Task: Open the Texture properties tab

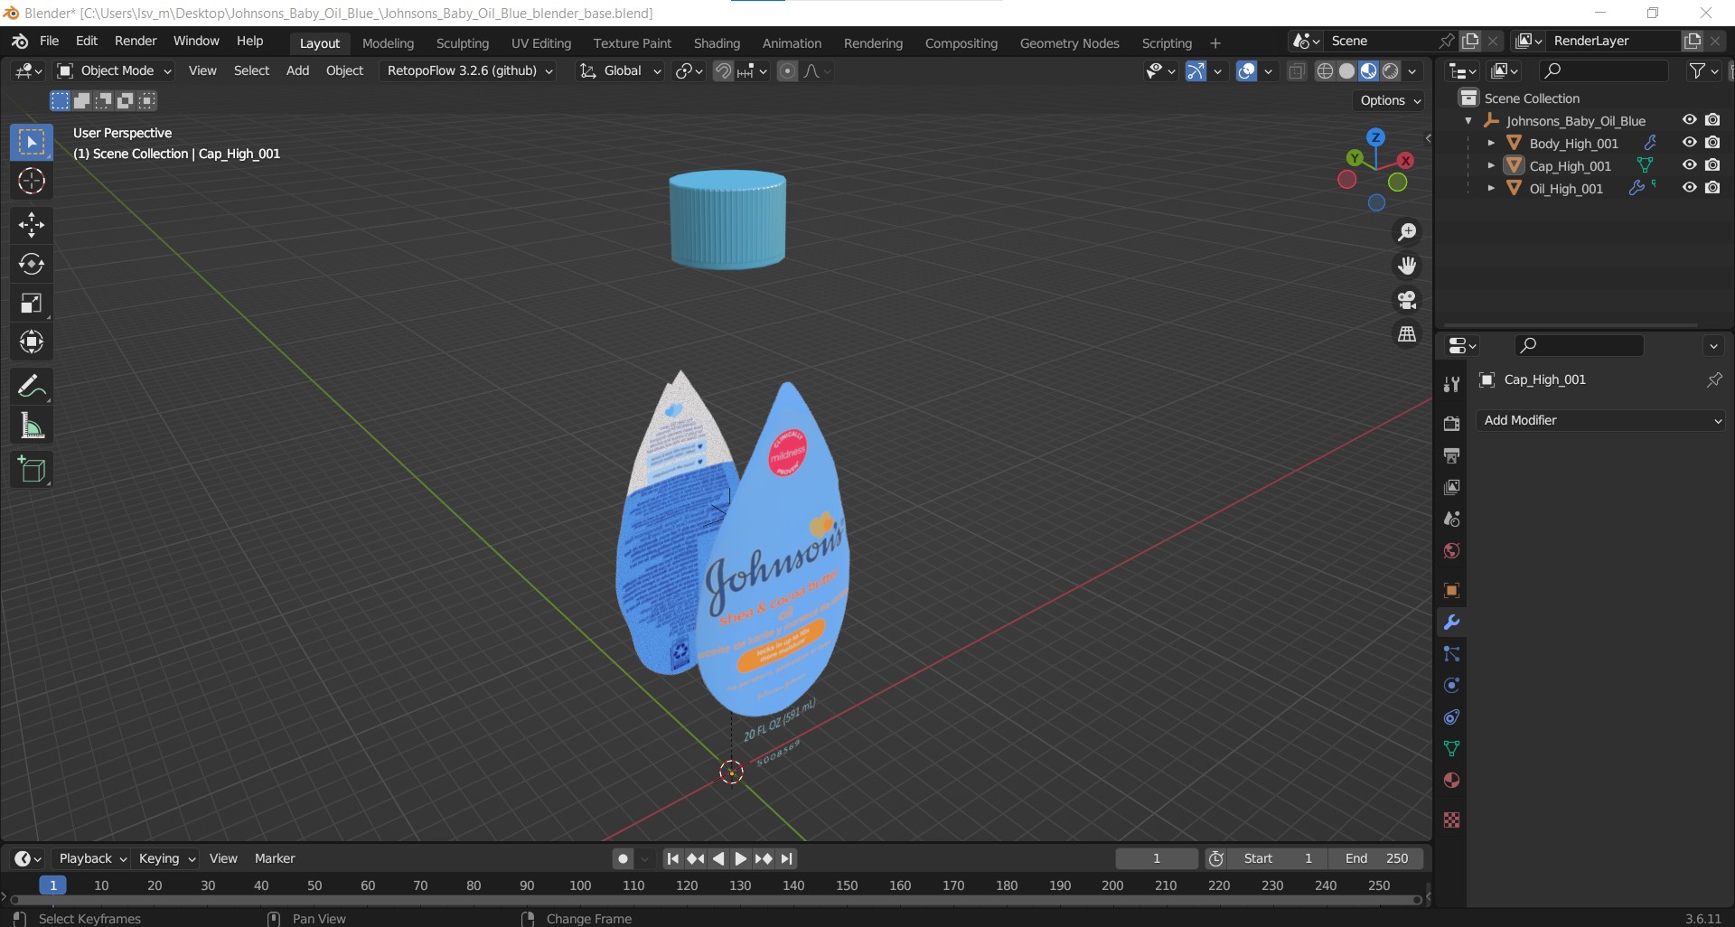Action: tap(1451, 820)
